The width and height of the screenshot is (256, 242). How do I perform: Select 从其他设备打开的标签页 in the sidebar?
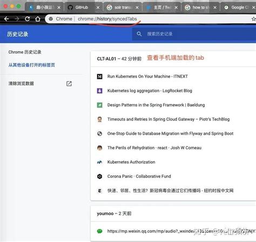coord(32,65)
